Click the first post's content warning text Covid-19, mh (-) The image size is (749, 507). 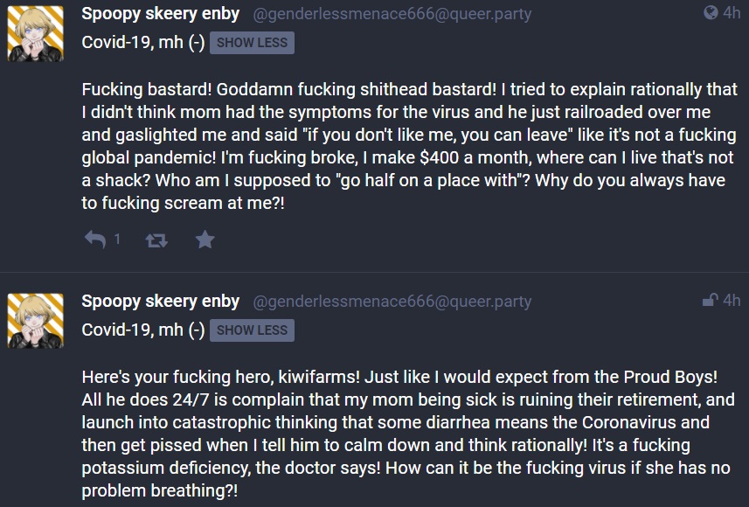click(142, 43)
